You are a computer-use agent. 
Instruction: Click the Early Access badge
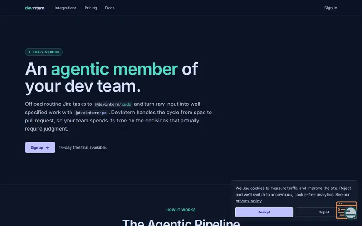[x=44, y=52]
